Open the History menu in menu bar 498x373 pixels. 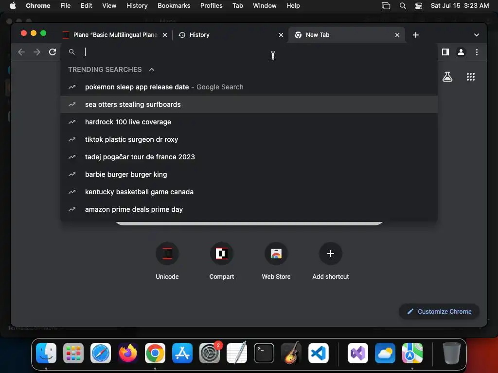pos(137,6)
